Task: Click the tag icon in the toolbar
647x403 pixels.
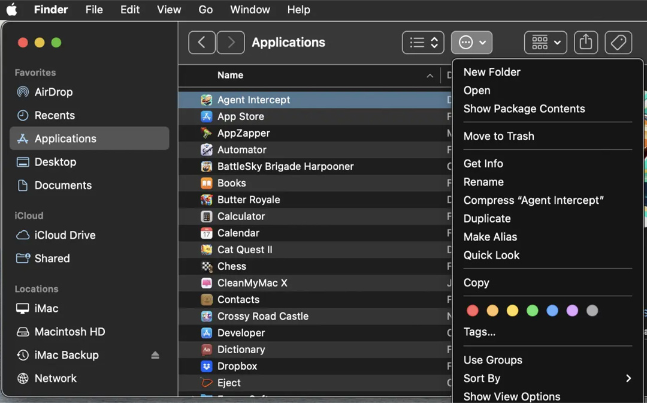Action: point(618,43)
